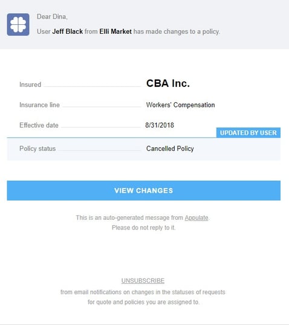Screen dimensions: 289x325
Task: Click the Elli Market company name
Action: click(x=115, y=31)
